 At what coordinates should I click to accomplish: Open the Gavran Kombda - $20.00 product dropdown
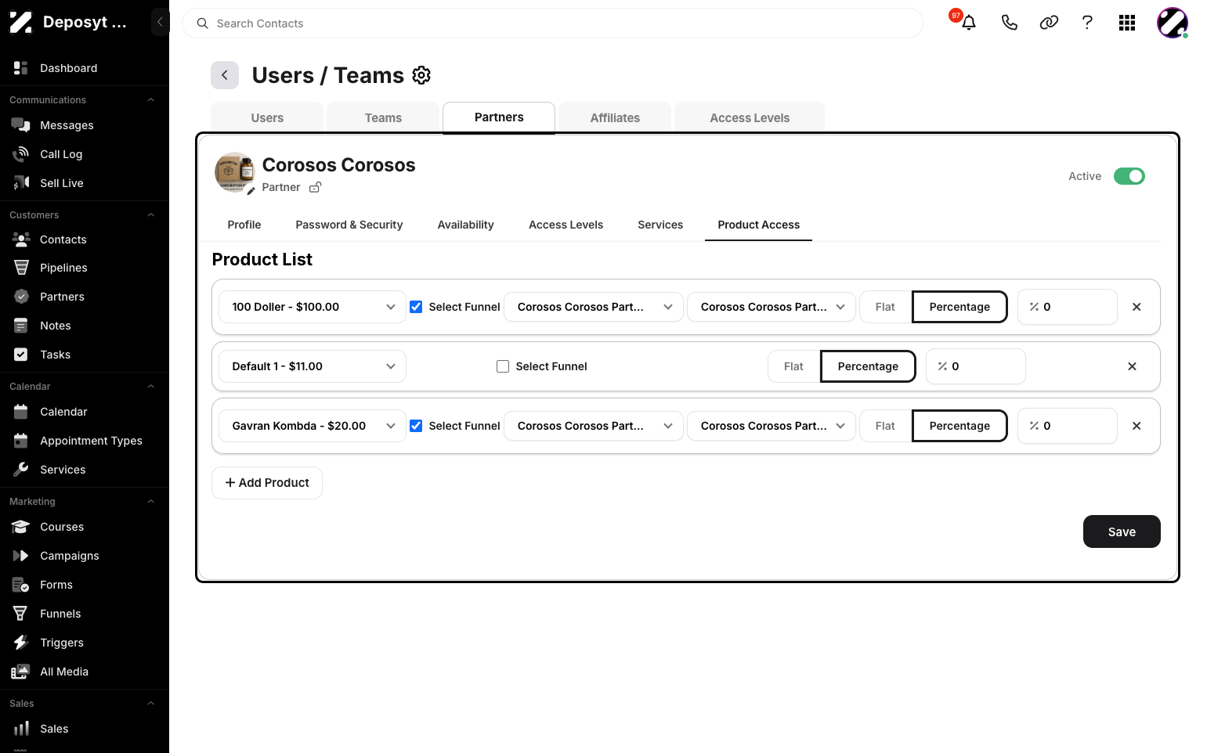313,426
